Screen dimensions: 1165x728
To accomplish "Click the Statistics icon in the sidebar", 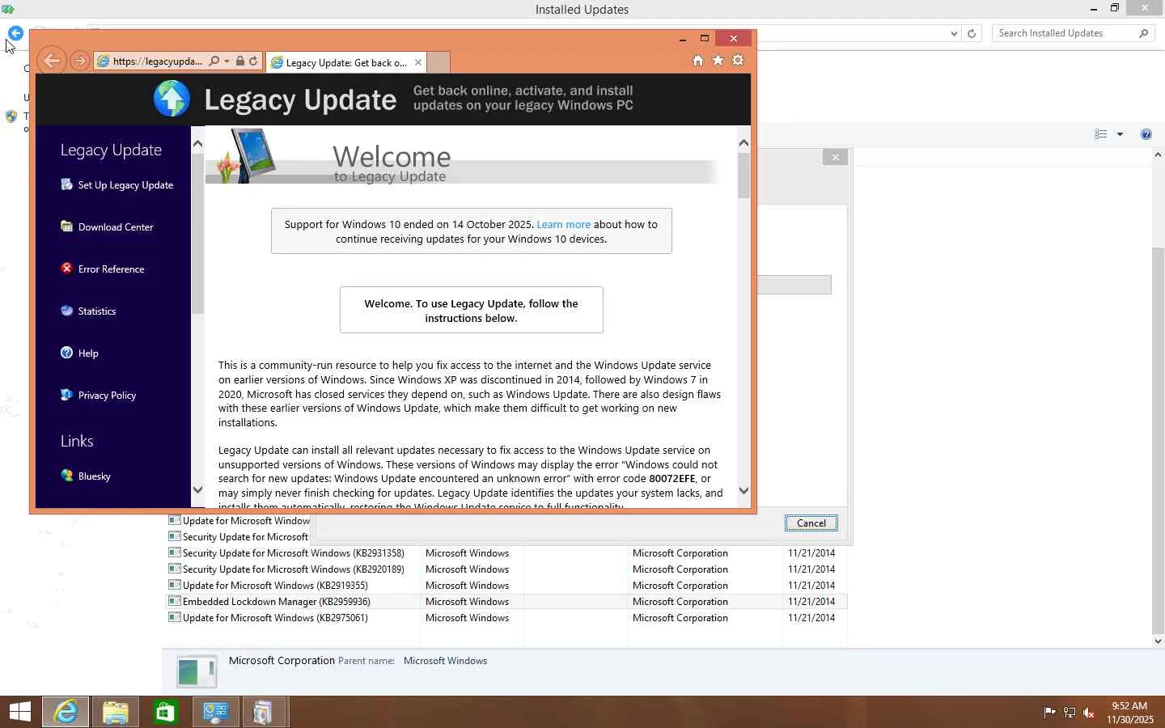I will point(66,311).
